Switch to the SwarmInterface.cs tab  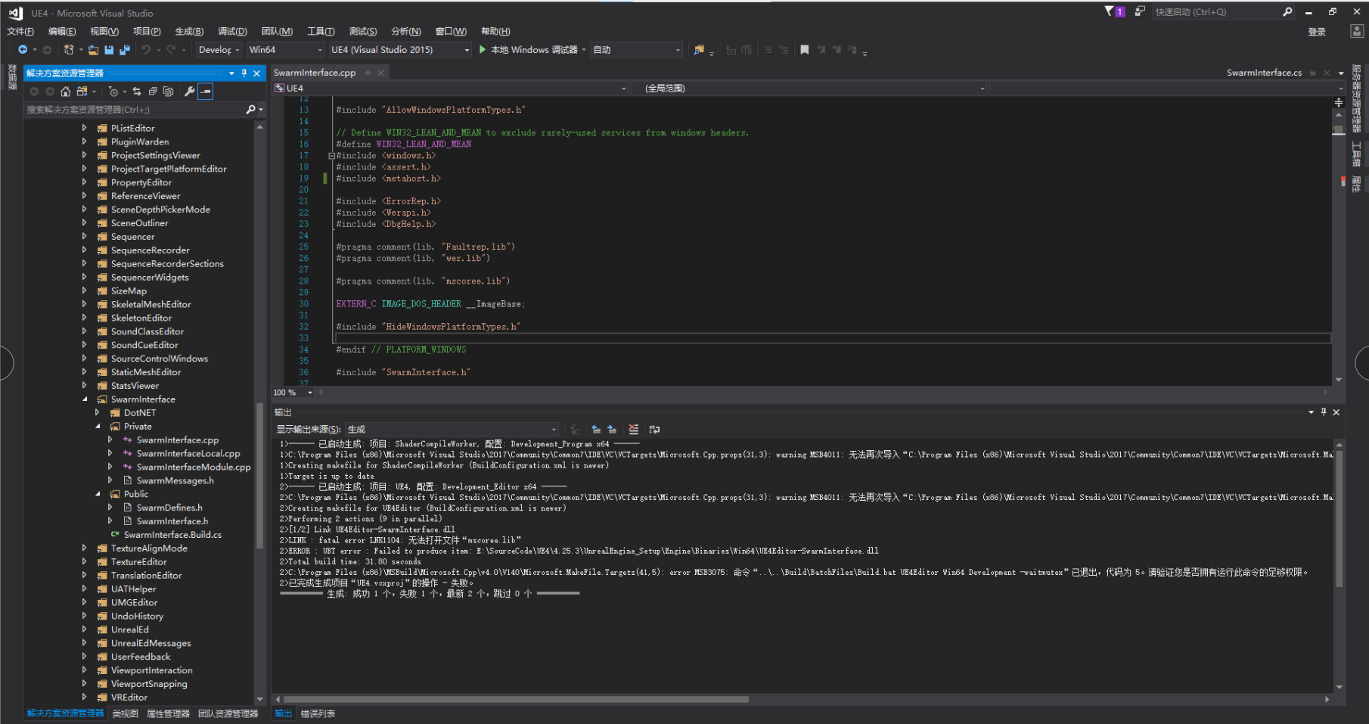pyautogui.click(x=1264, y=73)
